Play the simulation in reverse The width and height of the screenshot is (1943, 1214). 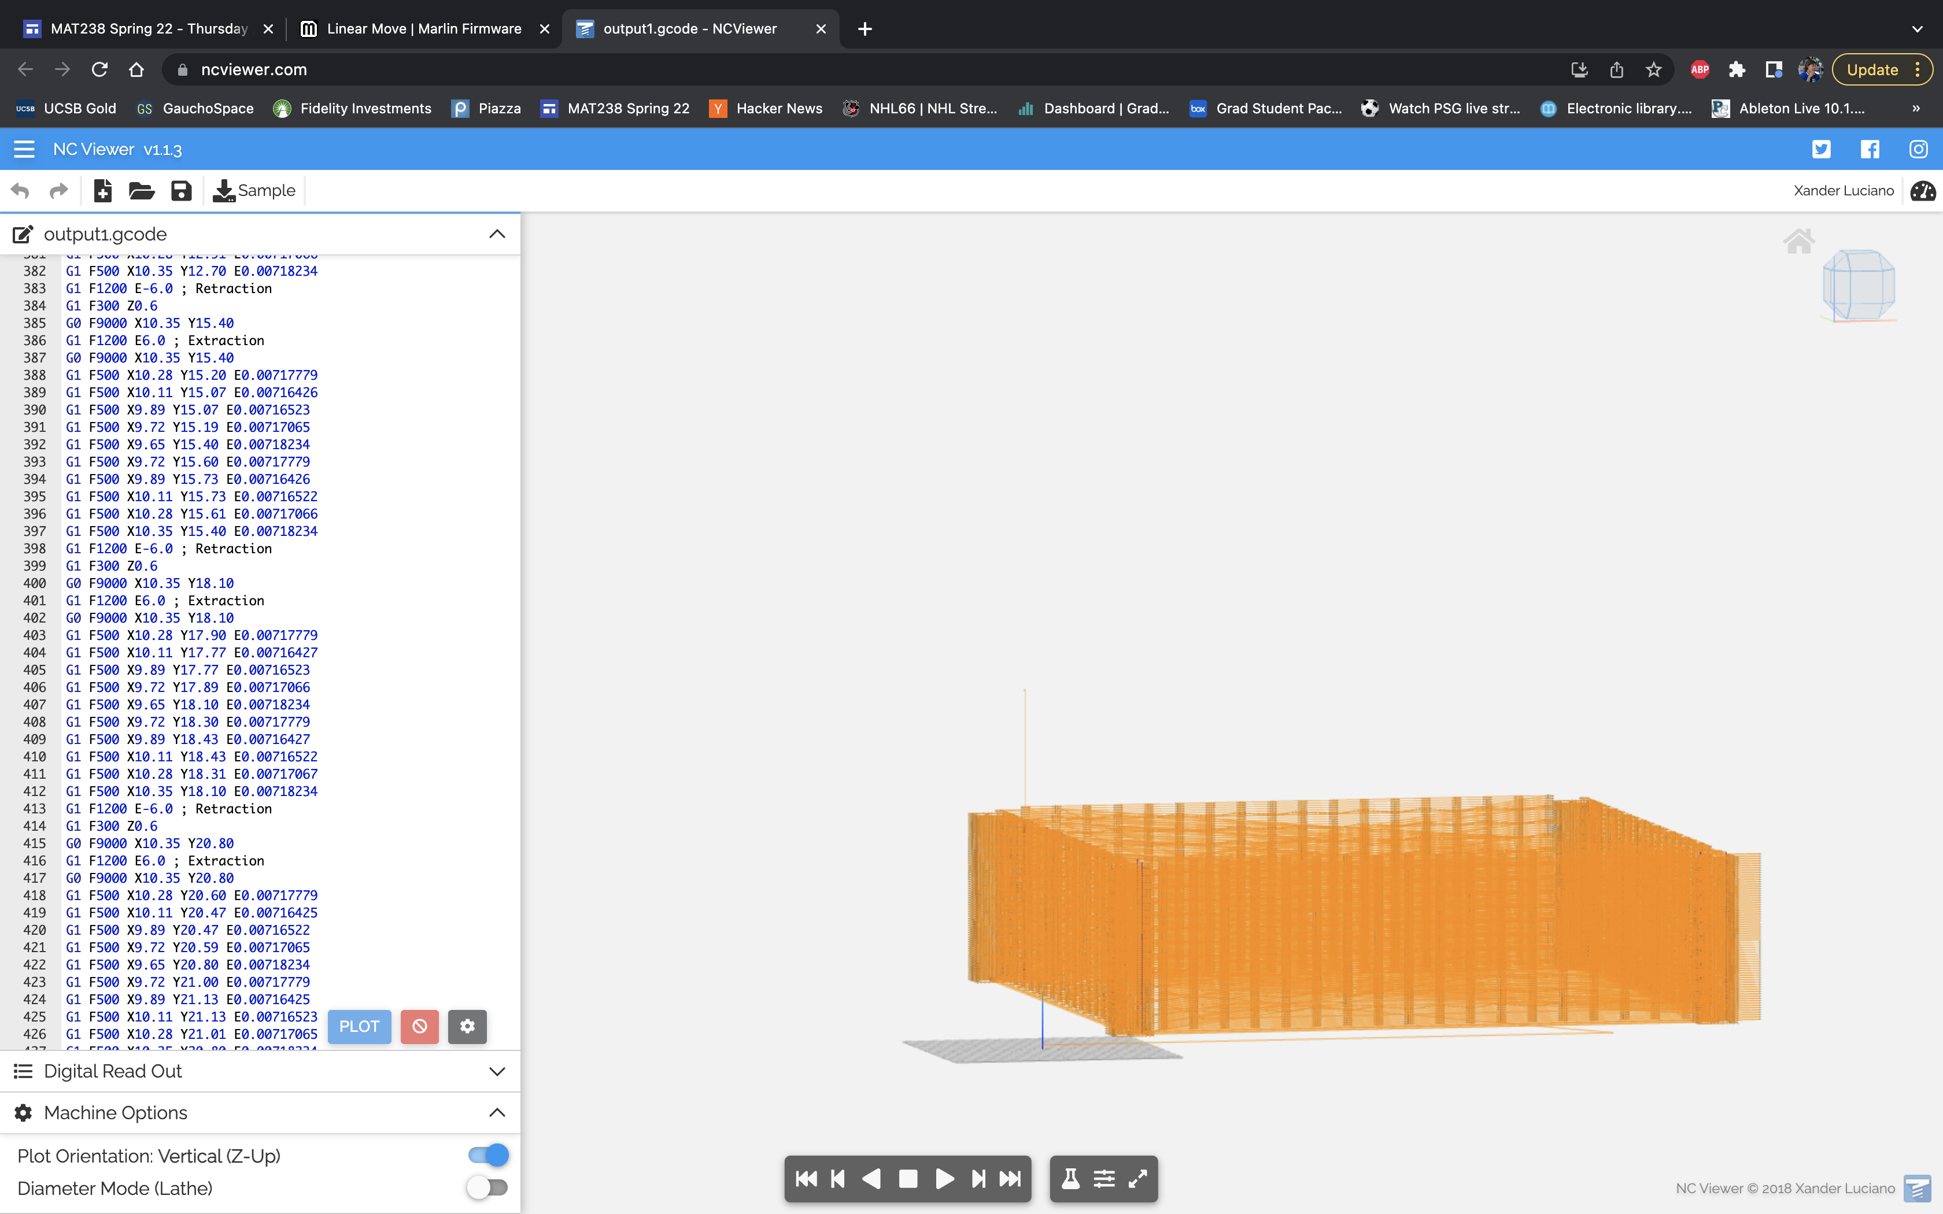872,1179
